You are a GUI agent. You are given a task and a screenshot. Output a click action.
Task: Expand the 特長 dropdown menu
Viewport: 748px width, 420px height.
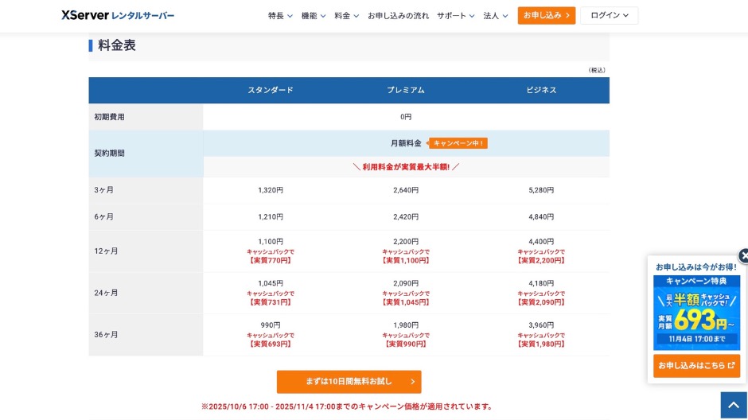pyautogui.click(x=280, y=15)
